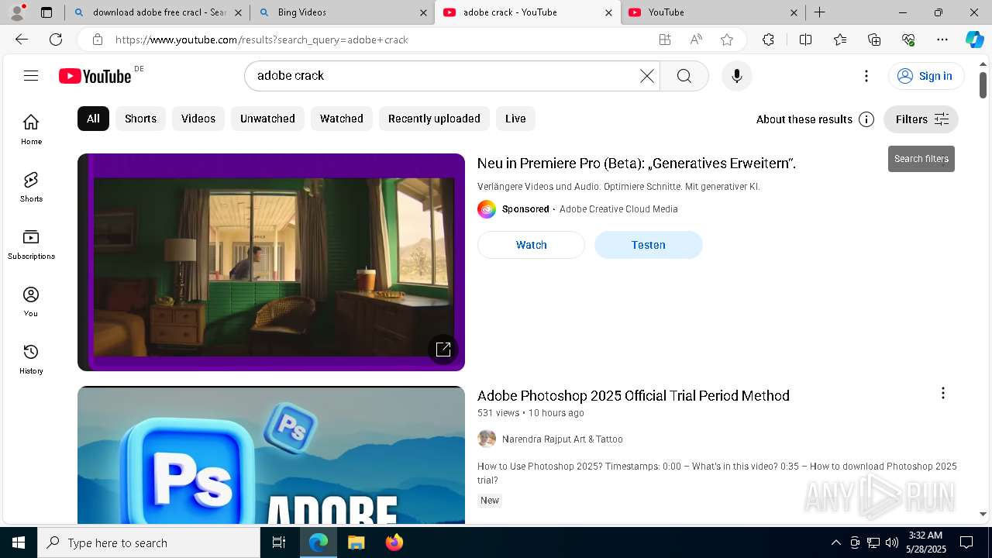The image size is (992, 558).
Task: Open You in the sidebar
Action: (x=31, y=301)
